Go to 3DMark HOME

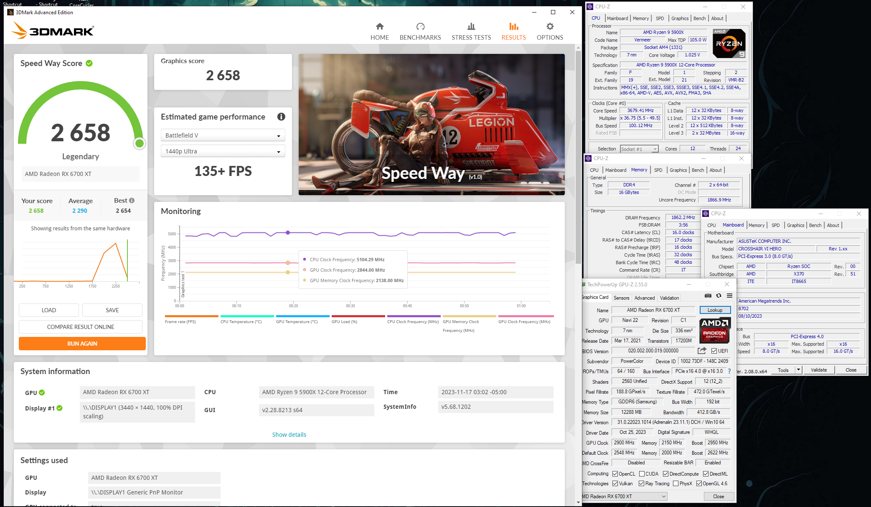pyautogui.click(x=379, y=32)
